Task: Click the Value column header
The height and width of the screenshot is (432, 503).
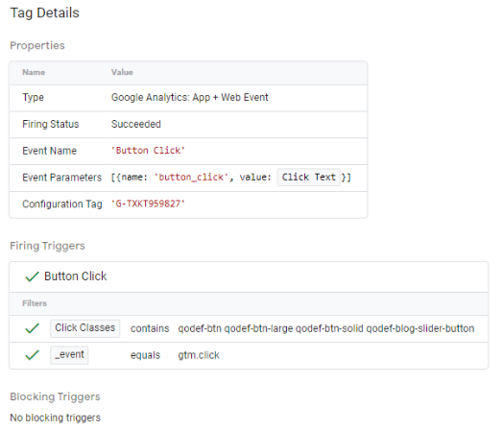Action: coord(122,72)
